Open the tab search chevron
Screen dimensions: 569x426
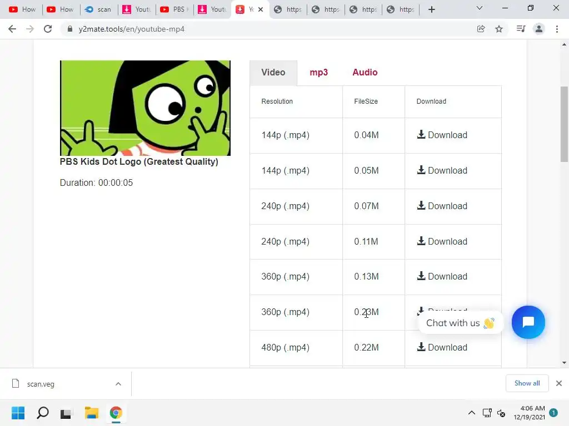480,8
